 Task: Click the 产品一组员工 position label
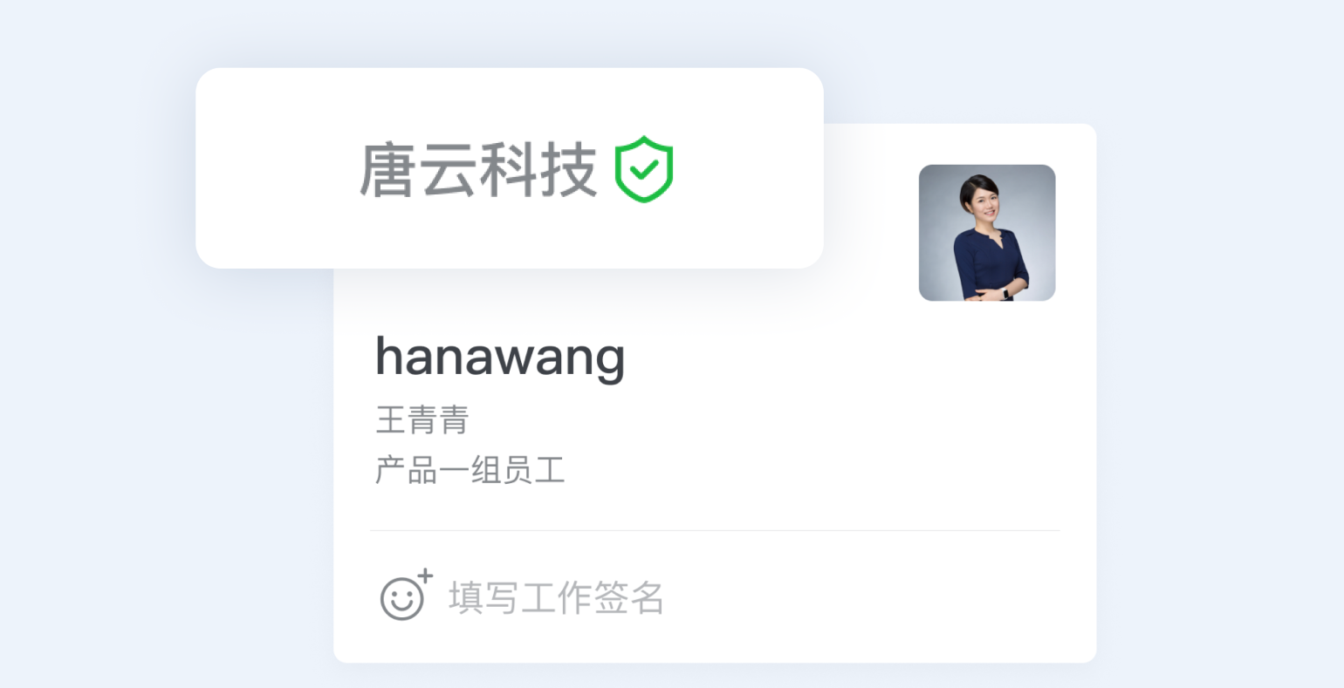pyautogui.click(x=470, y=470)
